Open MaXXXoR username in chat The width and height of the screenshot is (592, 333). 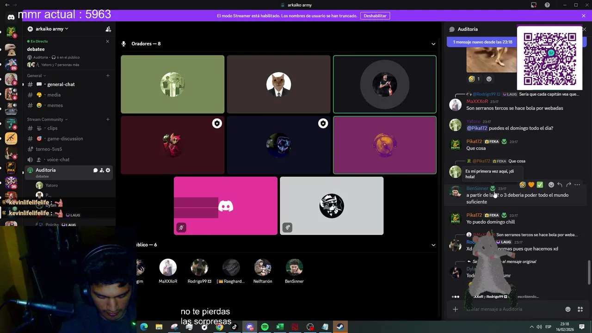tap(477, 101)
